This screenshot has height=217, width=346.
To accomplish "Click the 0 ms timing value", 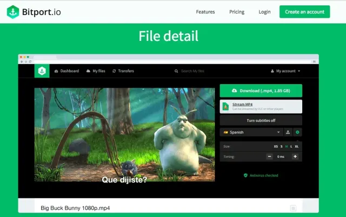I will tap(281, 157).
